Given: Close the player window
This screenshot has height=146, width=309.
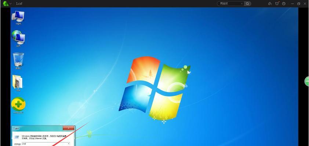Looking at the screenshot, I should [x=305, y=4].
